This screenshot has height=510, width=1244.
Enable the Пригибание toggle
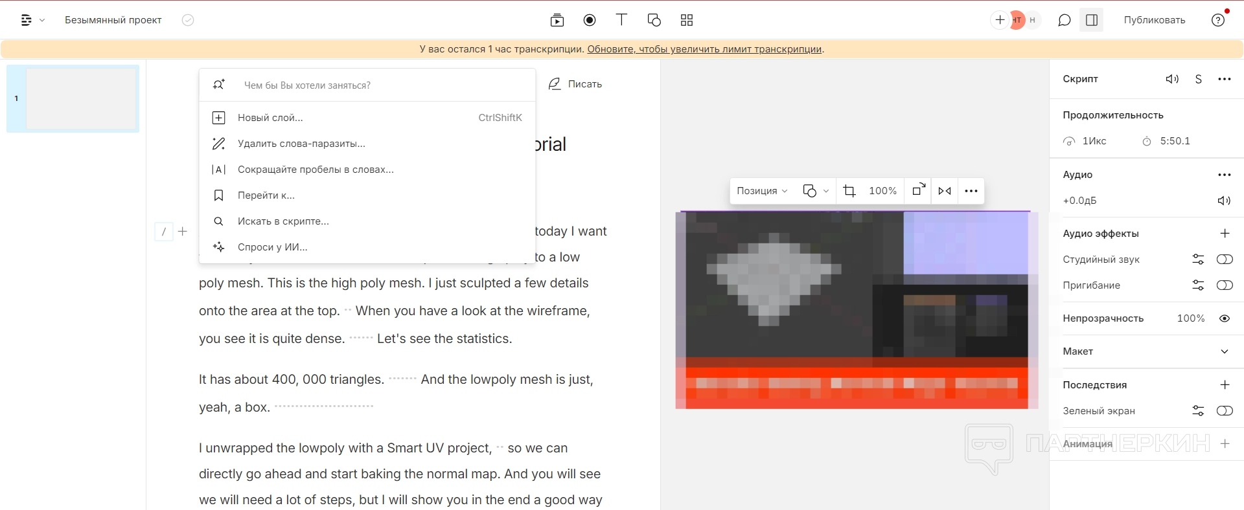pyautogui.click(x=1225, y=285)
